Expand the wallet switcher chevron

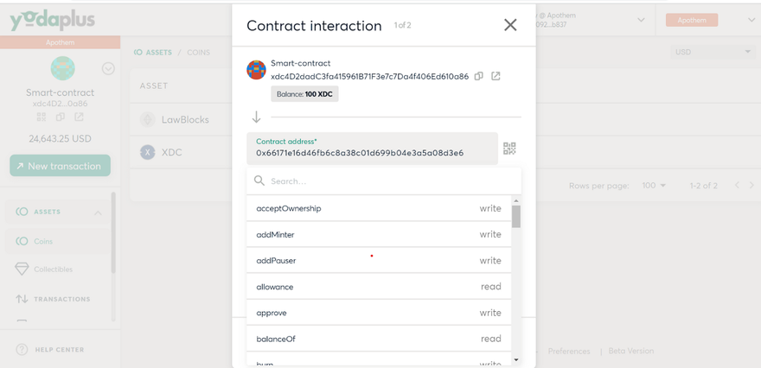click(108, 69)
